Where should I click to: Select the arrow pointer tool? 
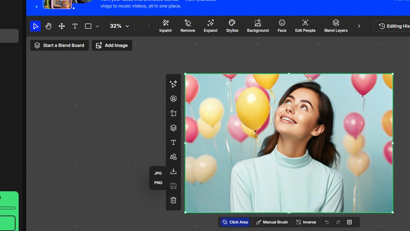point(36,26)
